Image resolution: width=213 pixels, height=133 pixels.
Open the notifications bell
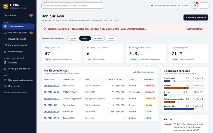point(195,5)
